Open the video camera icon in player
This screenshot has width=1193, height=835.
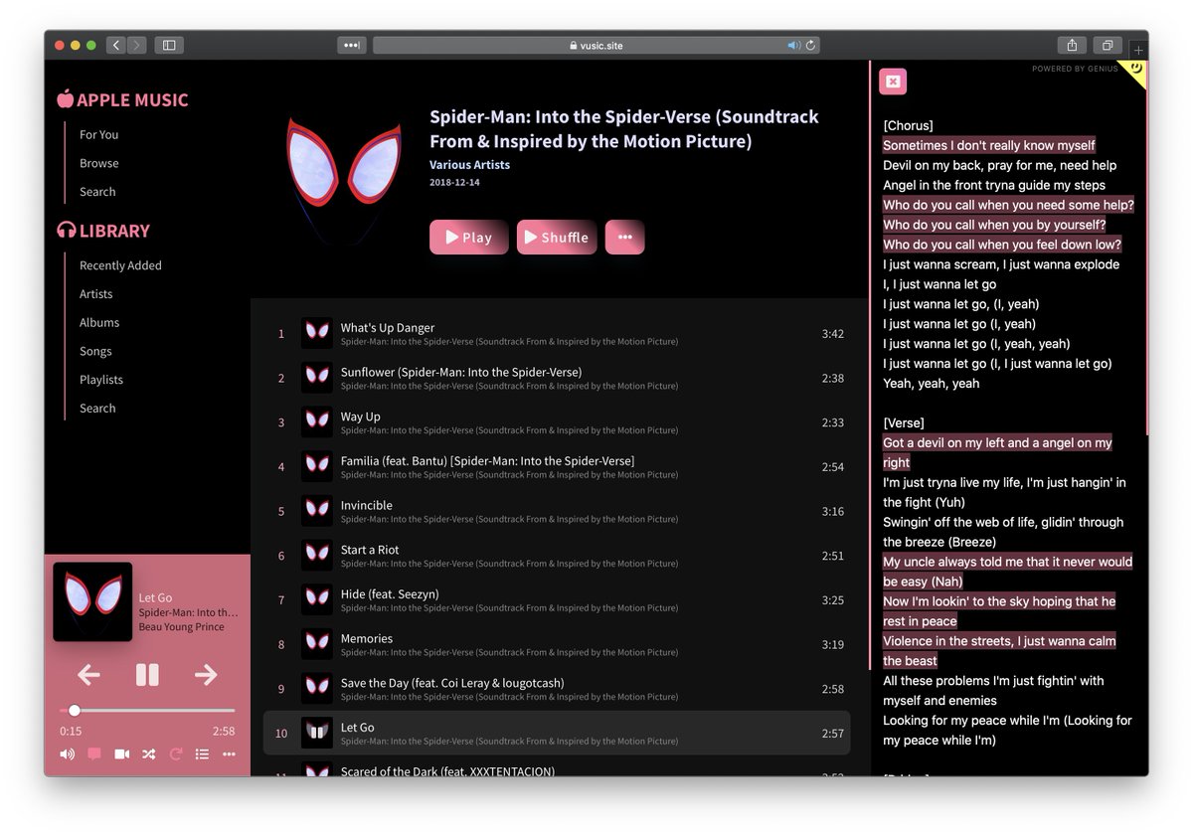pos(121,754)
